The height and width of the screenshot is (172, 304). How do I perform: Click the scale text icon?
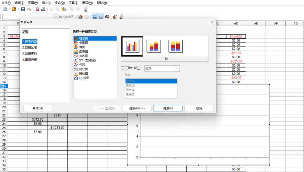click(x=107, y=17)
